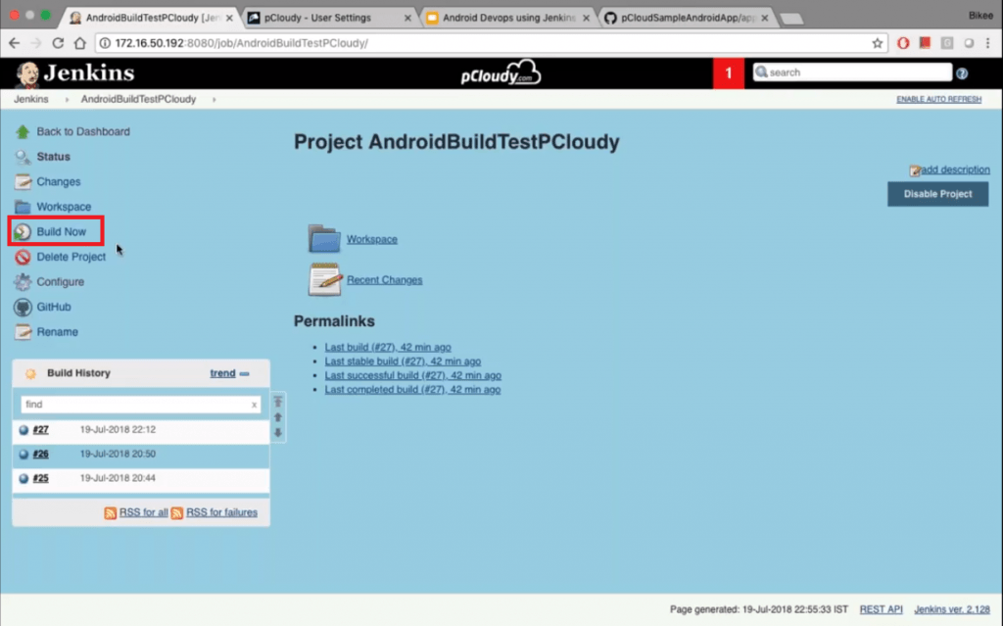
Task: Click the blue status ball beside build #27
Action: pos(24,429)
